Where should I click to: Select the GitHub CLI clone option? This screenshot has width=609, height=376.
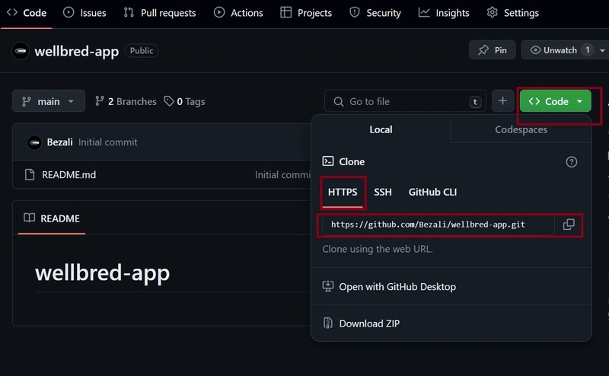pyautogui.click(x=432, y=192)
